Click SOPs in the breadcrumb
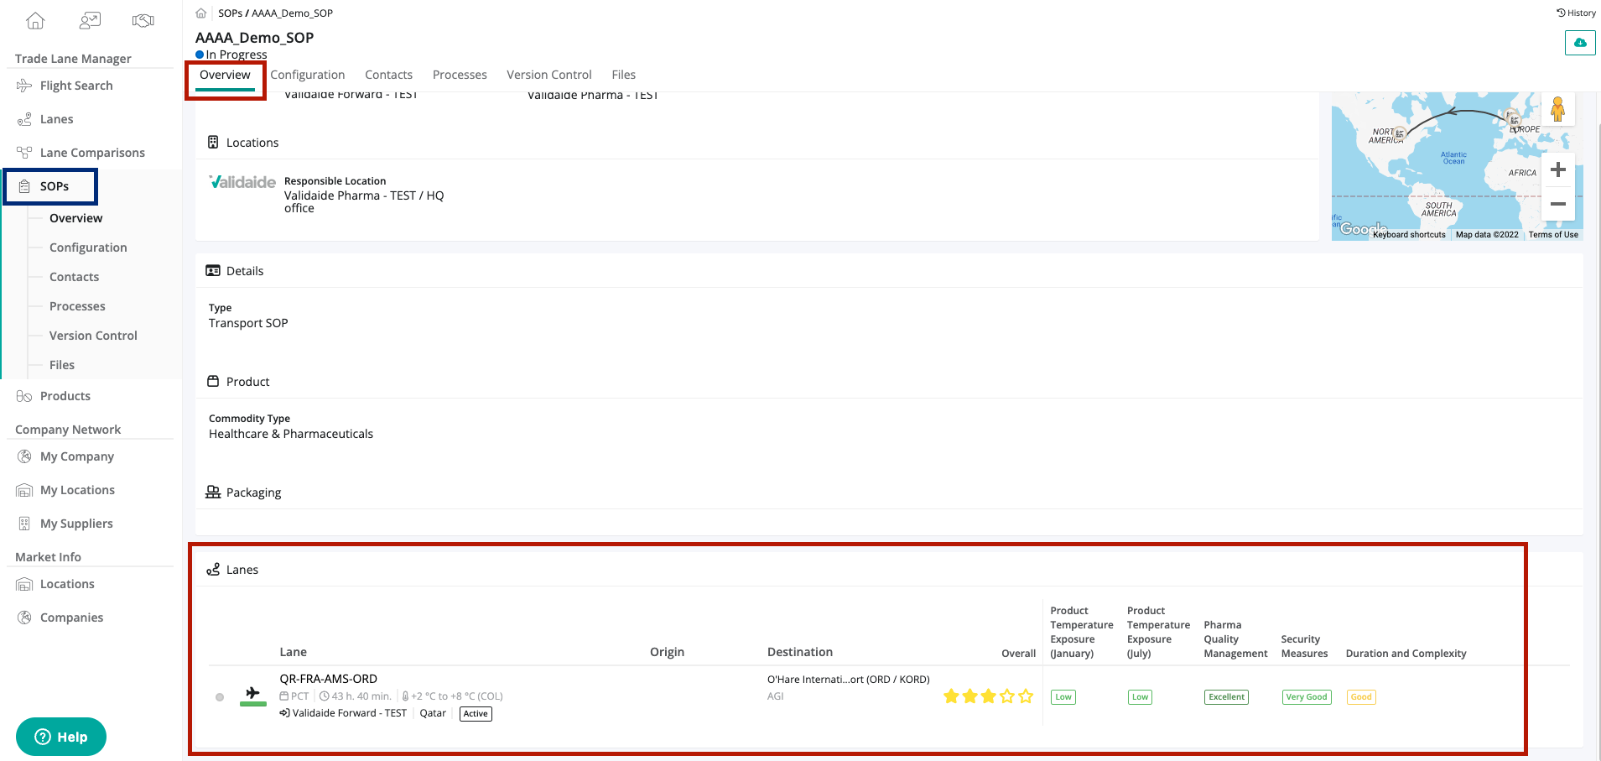This screenshot has height=761, width=1601. coord(231,13)
